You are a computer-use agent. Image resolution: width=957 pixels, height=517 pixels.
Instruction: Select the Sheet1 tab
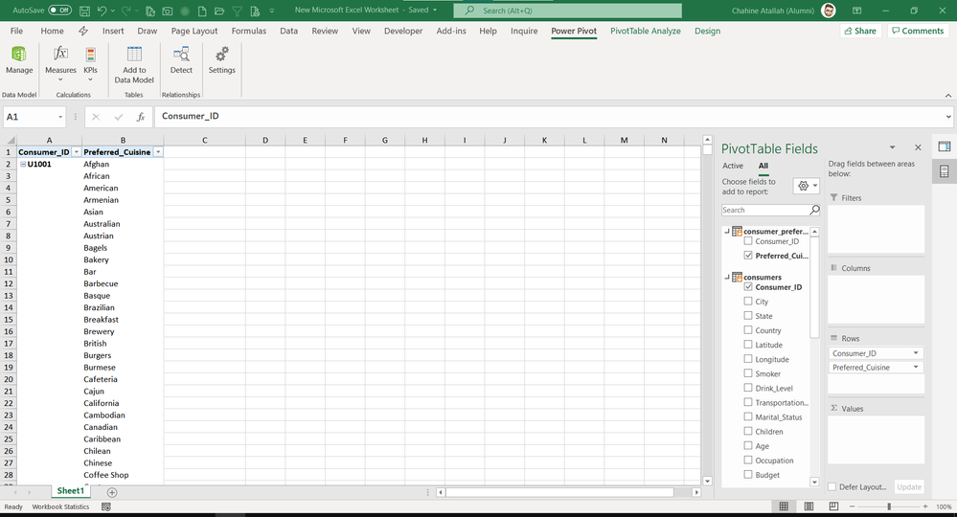coord(70,491)
